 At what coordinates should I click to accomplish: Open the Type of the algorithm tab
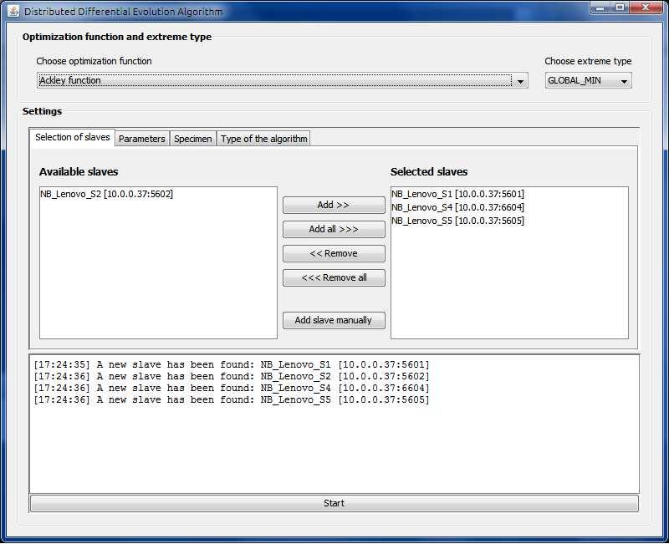(263, 139)
